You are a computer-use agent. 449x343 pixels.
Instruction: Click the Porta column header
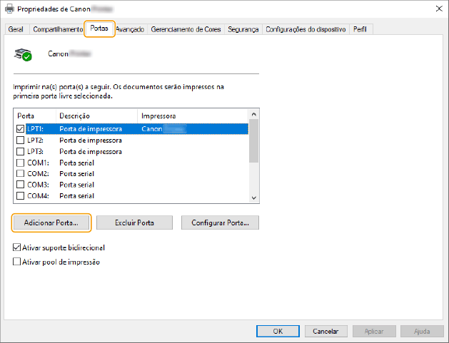(x=34, y=116)
